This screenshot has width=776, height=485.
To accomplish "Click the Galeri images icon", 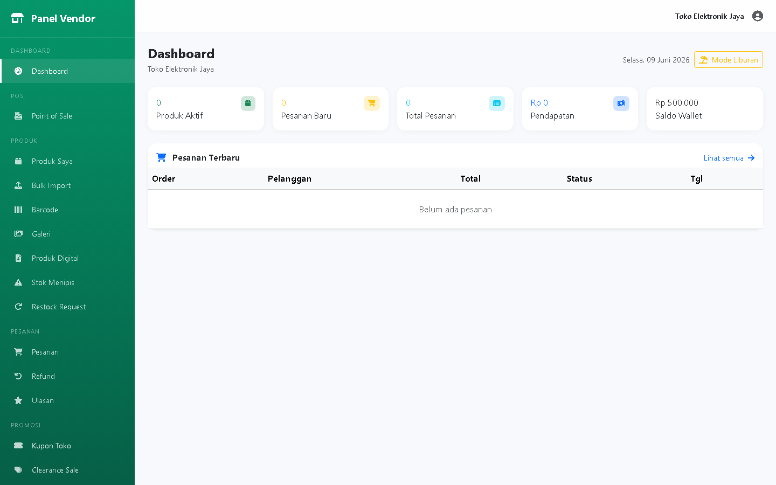I will tap(18, 234).
